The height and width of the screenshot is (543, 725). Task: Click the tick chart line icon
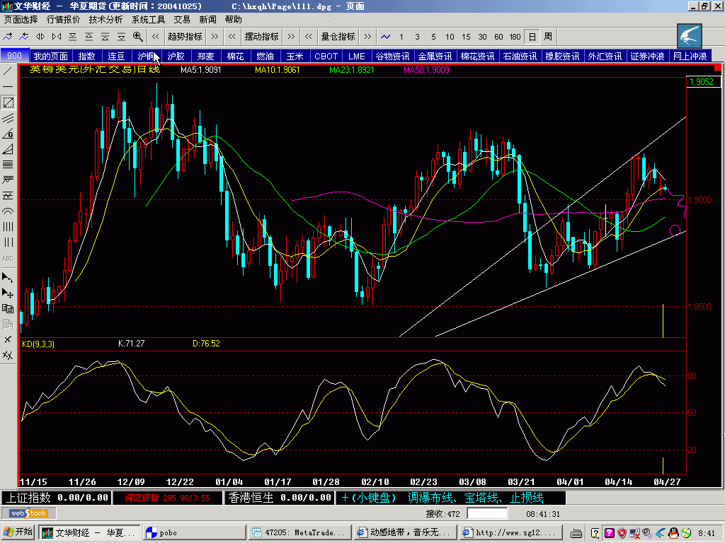pos(386,36)
